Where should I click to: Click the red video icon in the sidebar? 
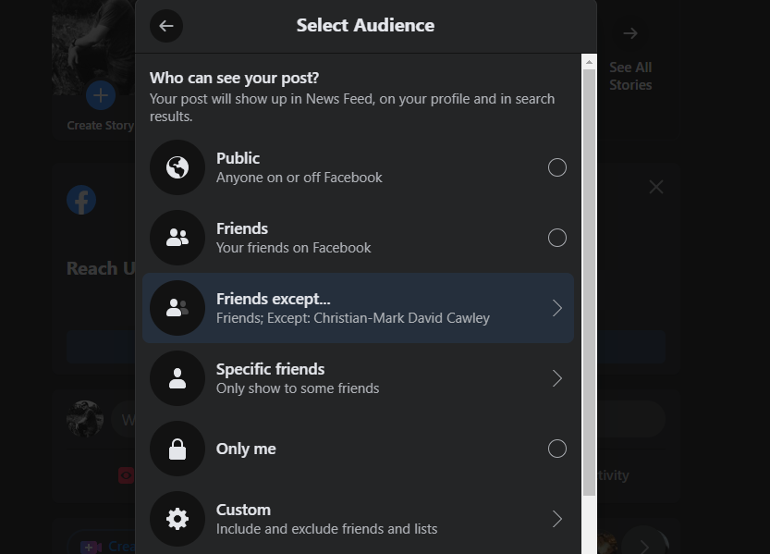[x=128, y=474]
